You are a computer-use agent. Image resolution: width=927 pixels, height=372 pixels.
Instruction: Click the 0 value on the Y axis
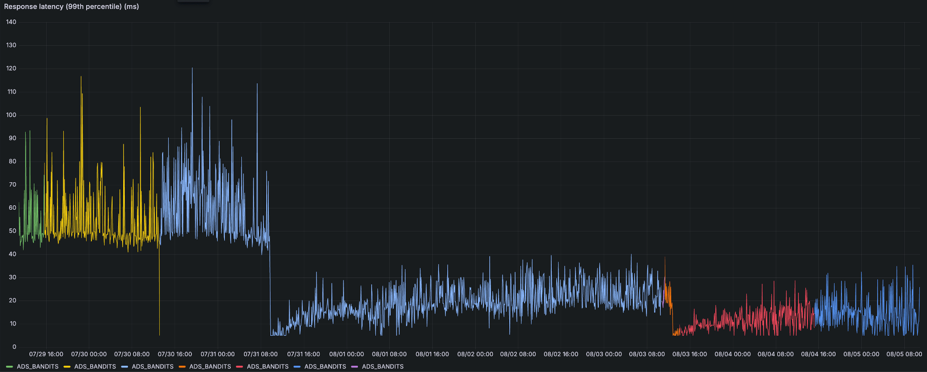coord(14,347)
